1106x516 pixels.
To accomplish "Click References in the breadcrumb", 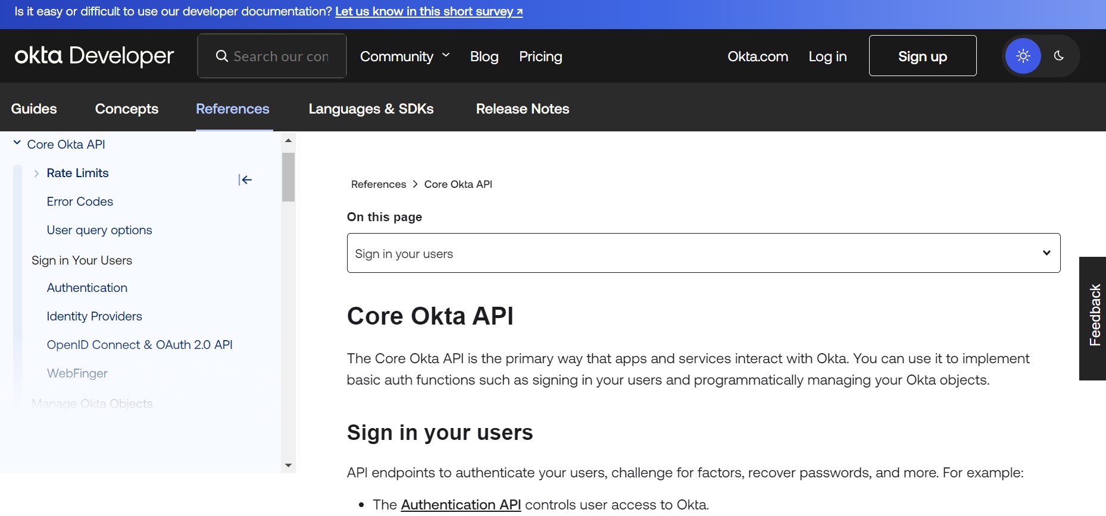I will click(x=379, y=184).
